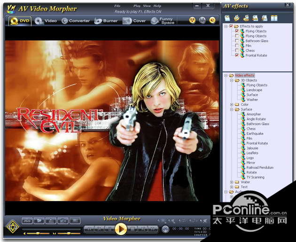The width and height of the screenshot is (296, 242).
Task: Click the fourth icon in AV effects toolbar
Action: (x=255, y=18)
